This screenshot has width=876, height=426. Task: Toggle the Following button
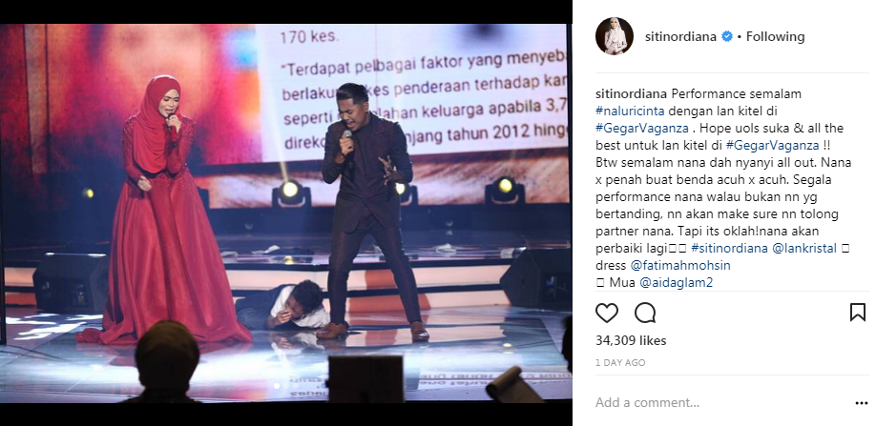pyautogui.click(x=776, y=37)
